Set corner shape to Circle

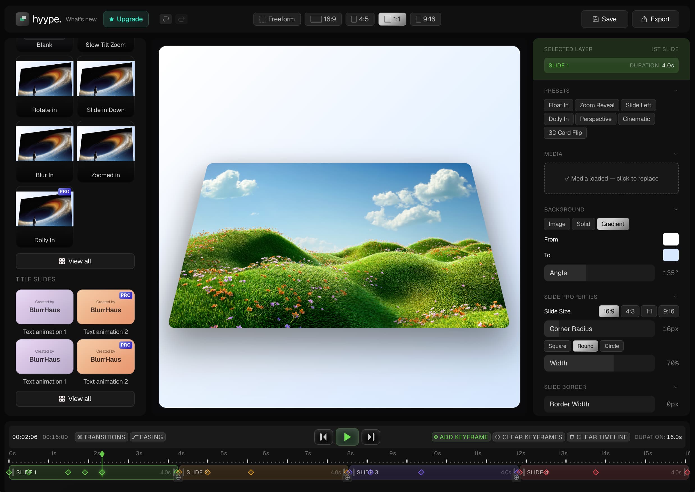[611, 346]
